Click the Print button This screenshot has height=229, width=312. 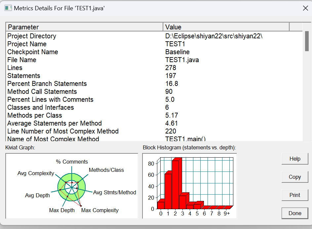click(295, 195)
